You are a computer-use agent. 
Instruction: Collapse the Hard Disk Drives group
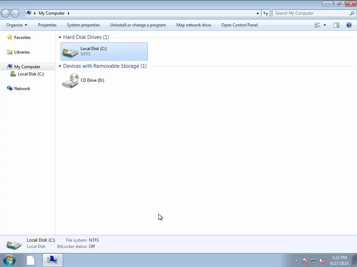60,37
